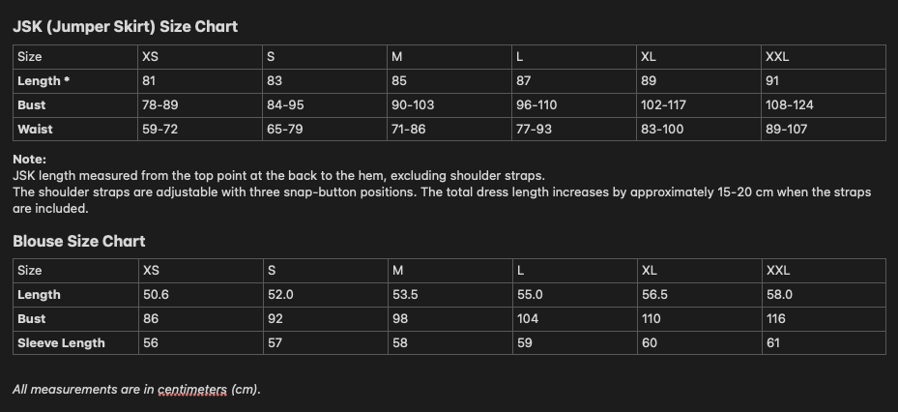
Task: Click JSK waist value 83-100 cell
Action: [x=662, y=129]
